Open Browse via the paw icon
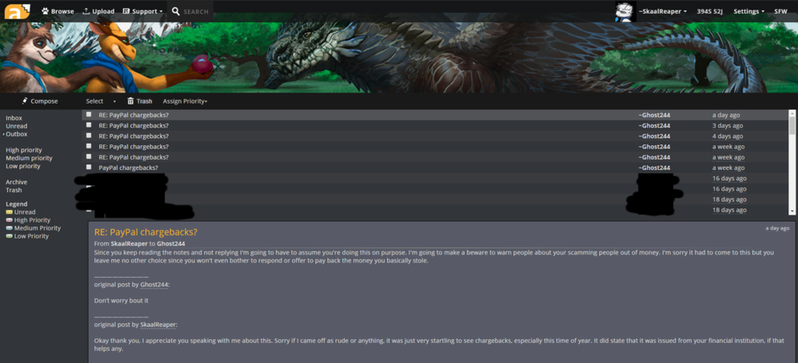798x363 pixels. [45, 11]
